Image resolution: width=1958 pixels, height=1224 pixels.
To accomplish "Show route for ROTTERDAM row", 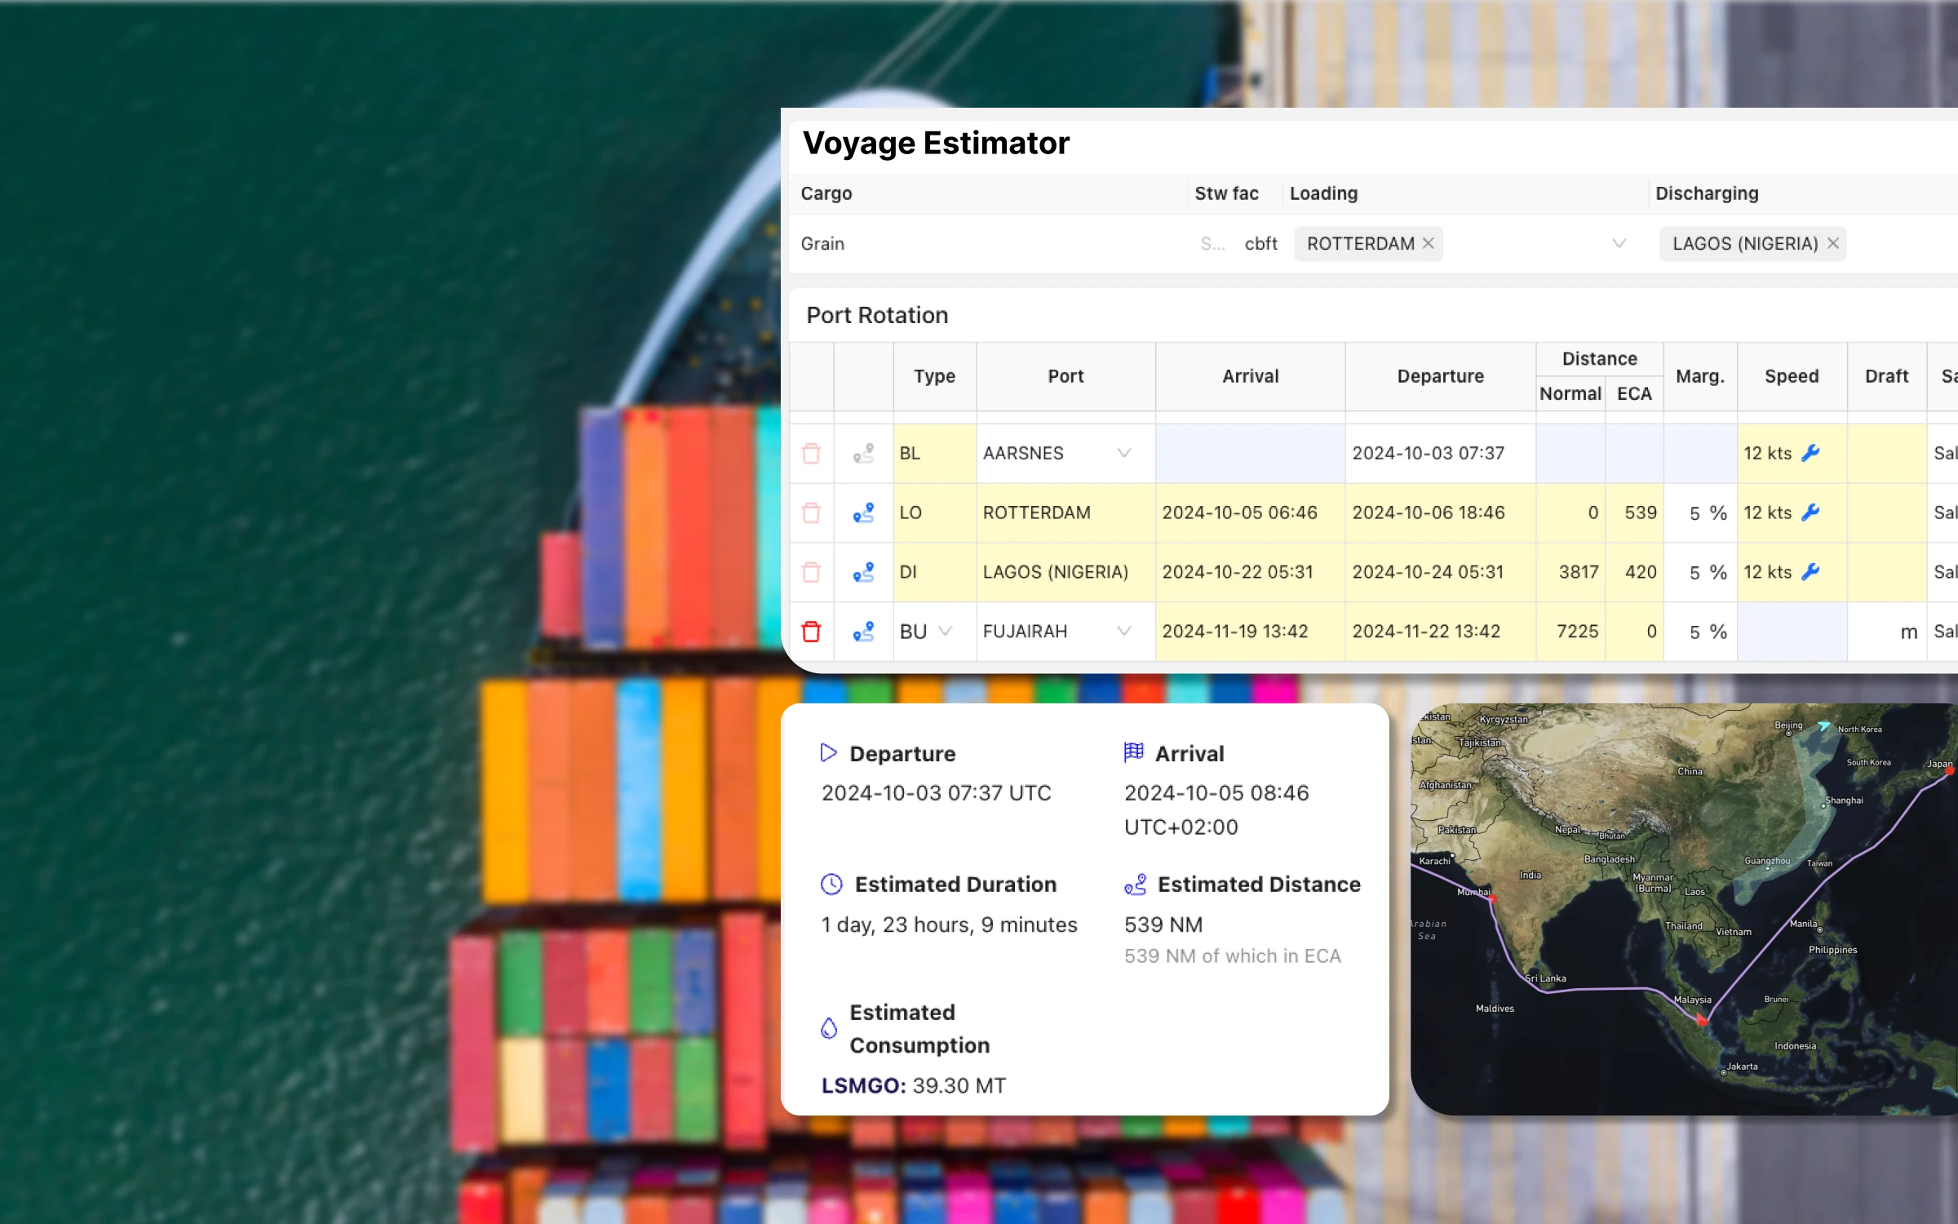I will (x=863, y=513).
